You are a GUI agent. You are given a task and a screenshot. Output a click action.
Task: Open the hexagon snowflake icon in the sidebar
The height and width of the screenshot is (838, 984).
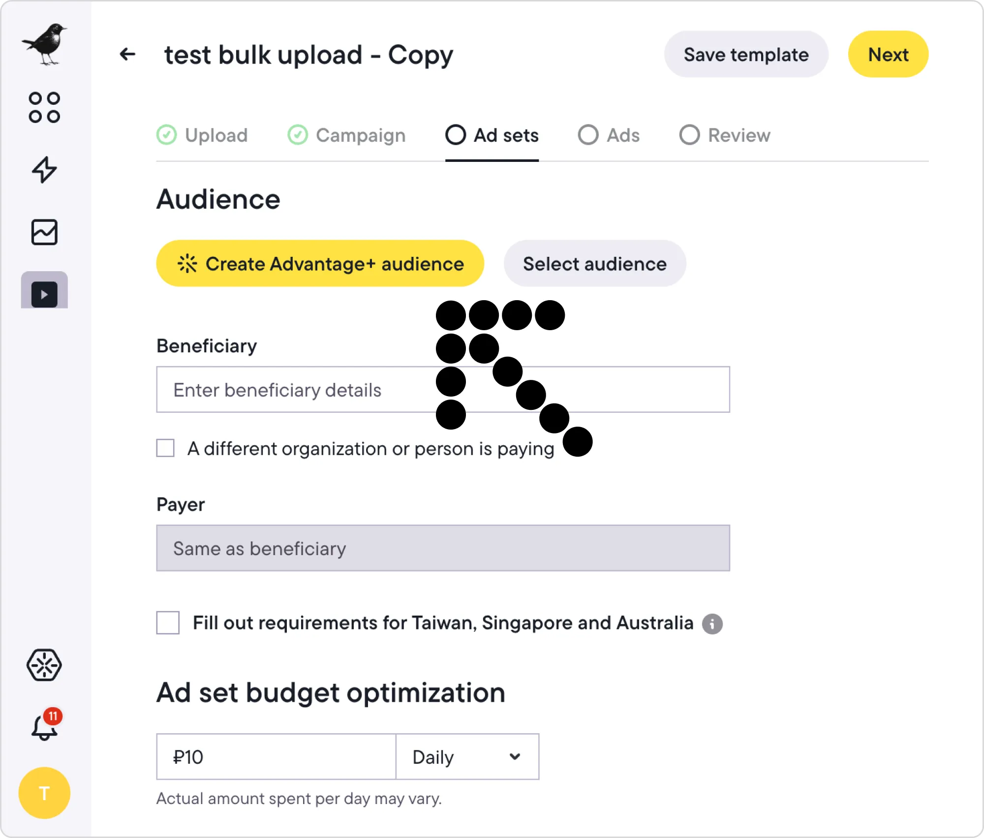(x=44, y=665)
